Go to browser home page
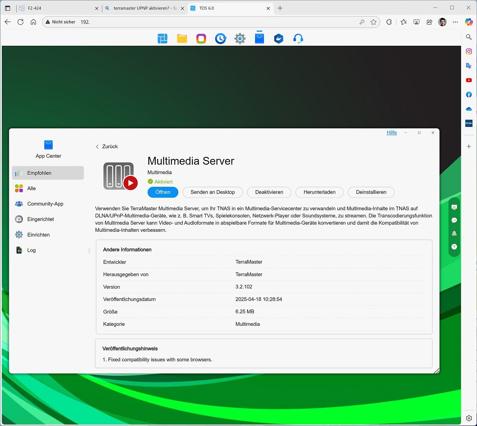477x426 pixels. 34,22
